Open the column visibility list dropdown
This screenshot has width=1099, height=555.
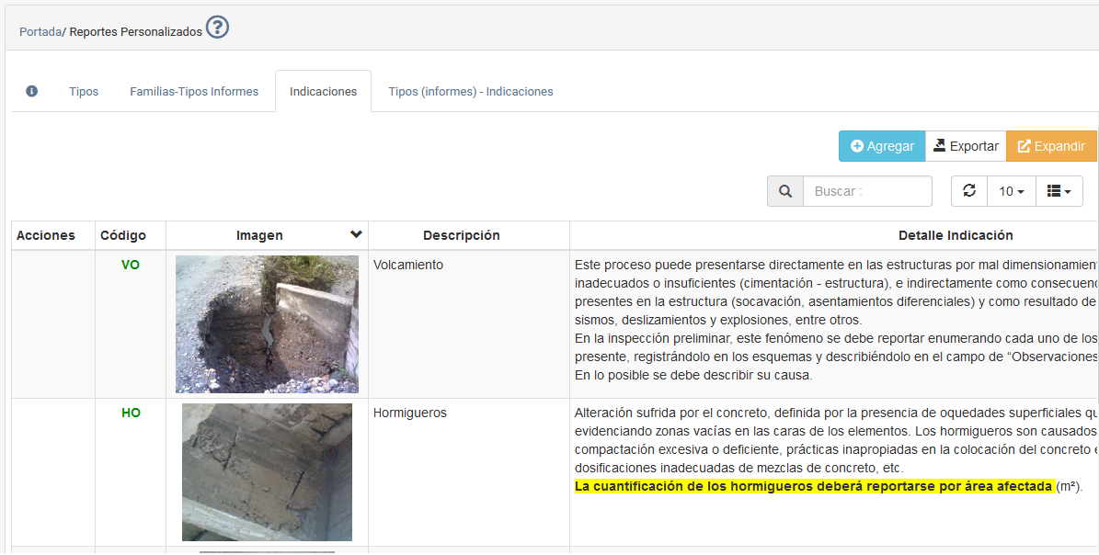coord(1059,191)
